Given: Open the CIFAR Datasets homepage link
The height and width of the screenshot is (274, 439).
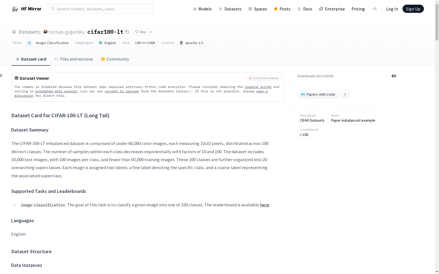Looking at the screenshot, I should [312, 118].
